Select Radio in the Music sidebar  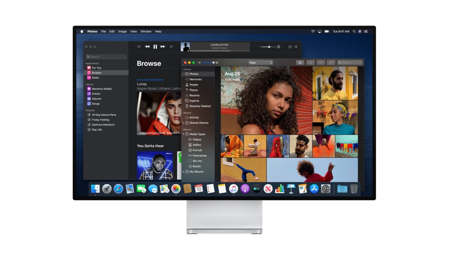point(95,78)
